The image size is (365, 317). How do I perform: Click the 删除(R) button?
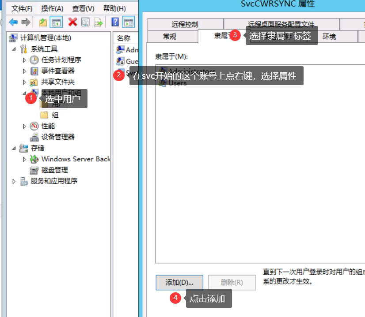232,283
